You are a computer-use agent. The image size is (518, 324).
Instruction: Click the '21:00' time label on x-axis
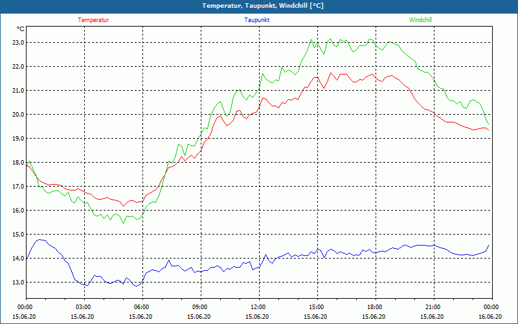432,307
